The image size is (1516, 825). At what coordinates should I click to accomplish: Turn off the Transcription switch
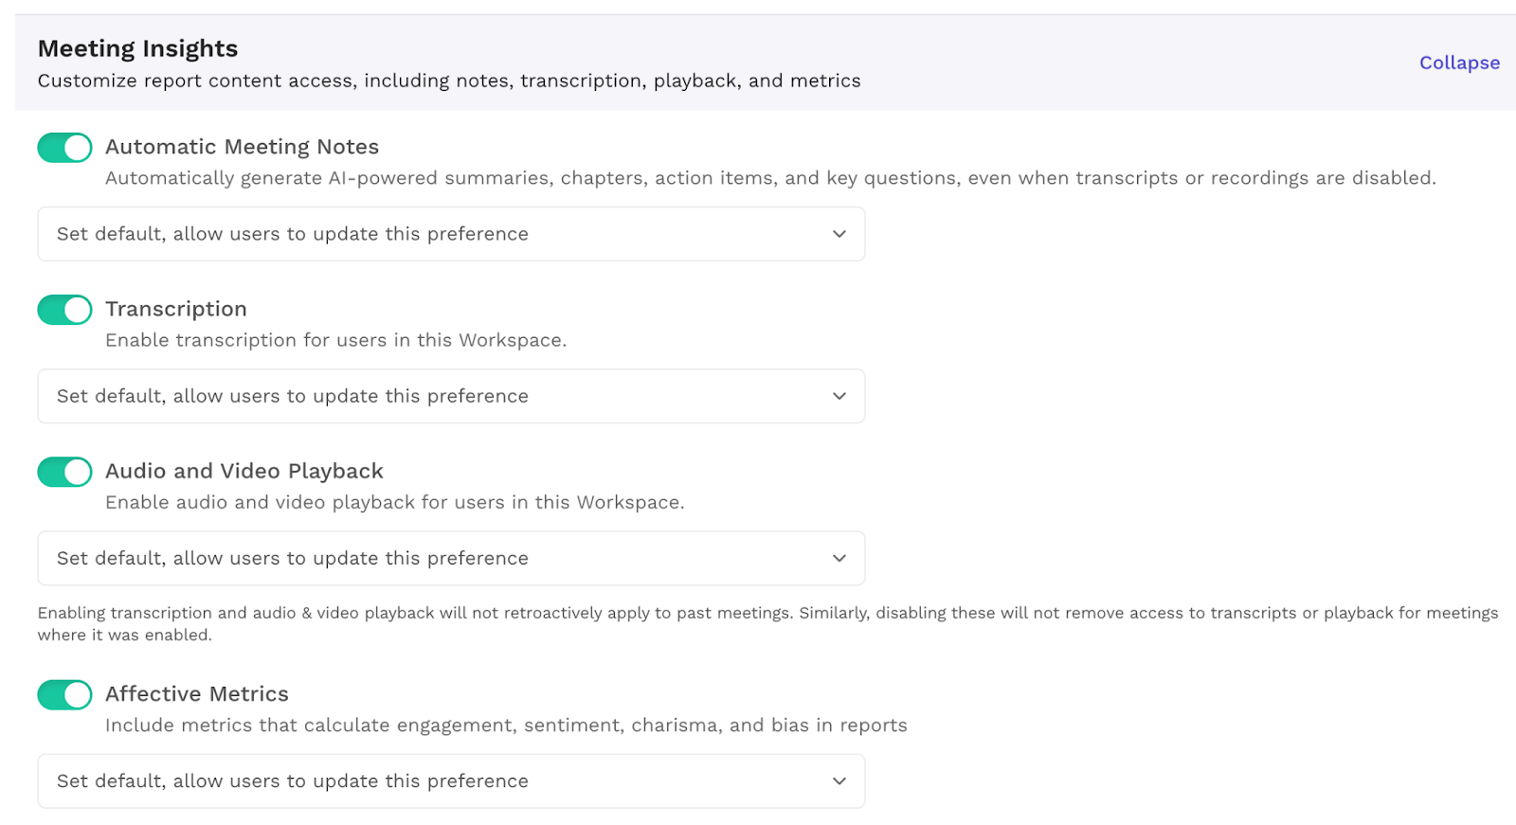click(64, 310)
